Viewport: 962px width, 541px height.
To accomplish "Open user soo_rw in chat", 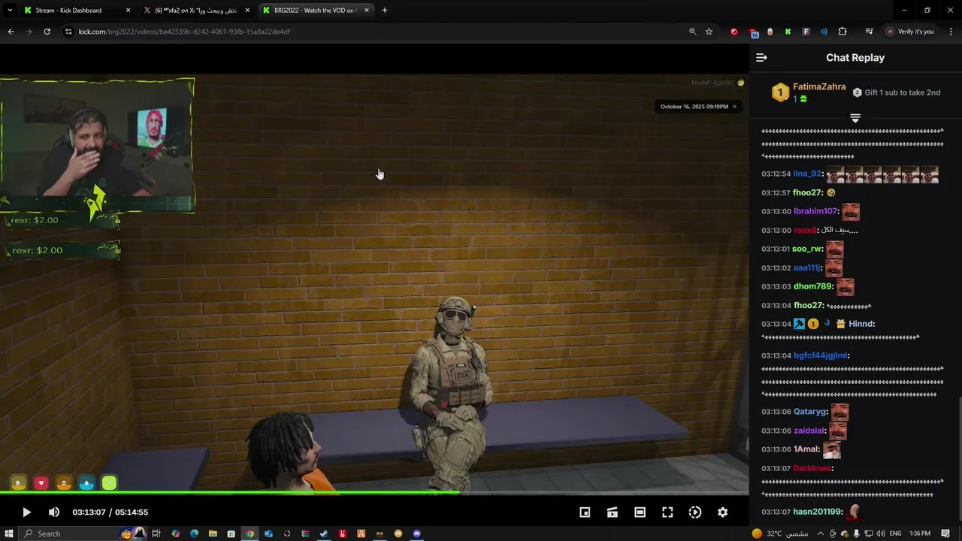I will pos(807,249).
